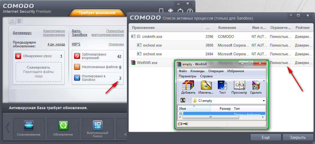This screenshot has width=315, height=144.
Task: Click the Обновление green update icon
Action: [63, 125]
